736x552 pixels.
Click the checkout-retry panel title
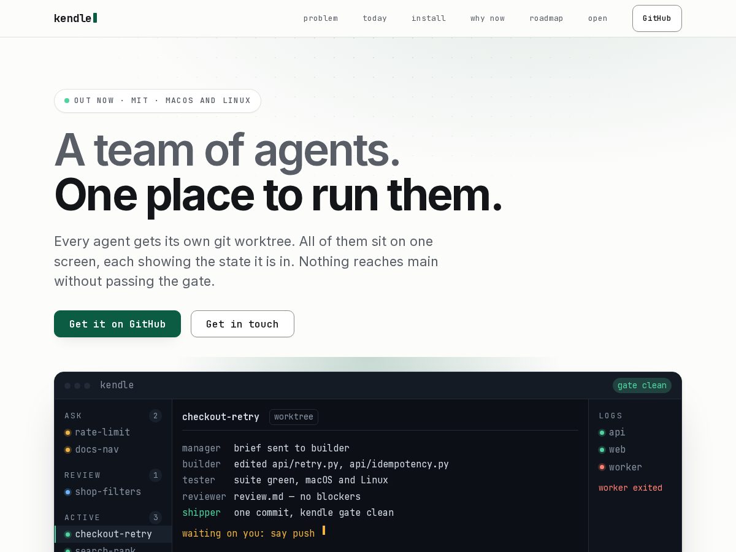(x=221, y=417)
